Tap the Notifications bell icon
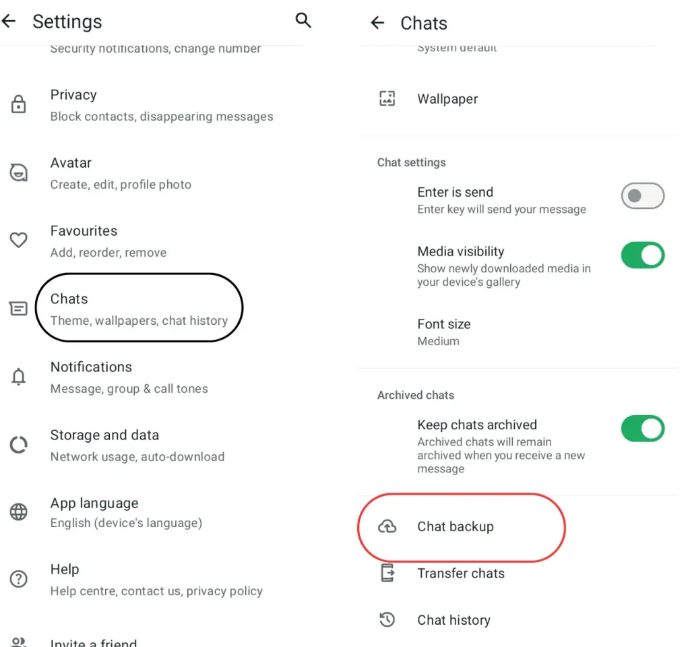This screenshot has height=647, width=690. pyautogui.click(x=18, y=376)
